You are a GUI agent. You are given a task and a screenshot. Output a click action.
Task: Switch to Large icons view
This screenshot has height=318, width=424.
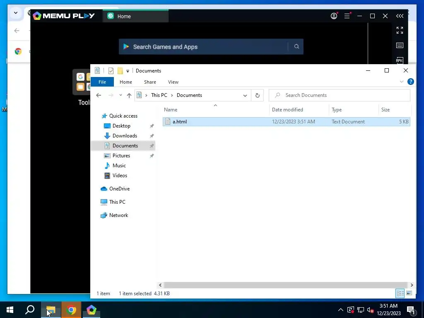[409, 294]
